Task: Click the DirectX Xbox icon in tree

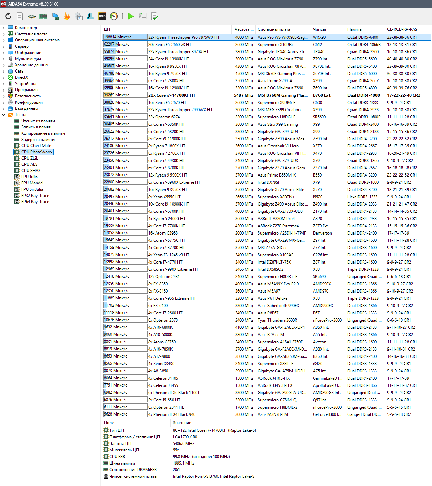Action: pyautogui.click(x=10, y=77)
